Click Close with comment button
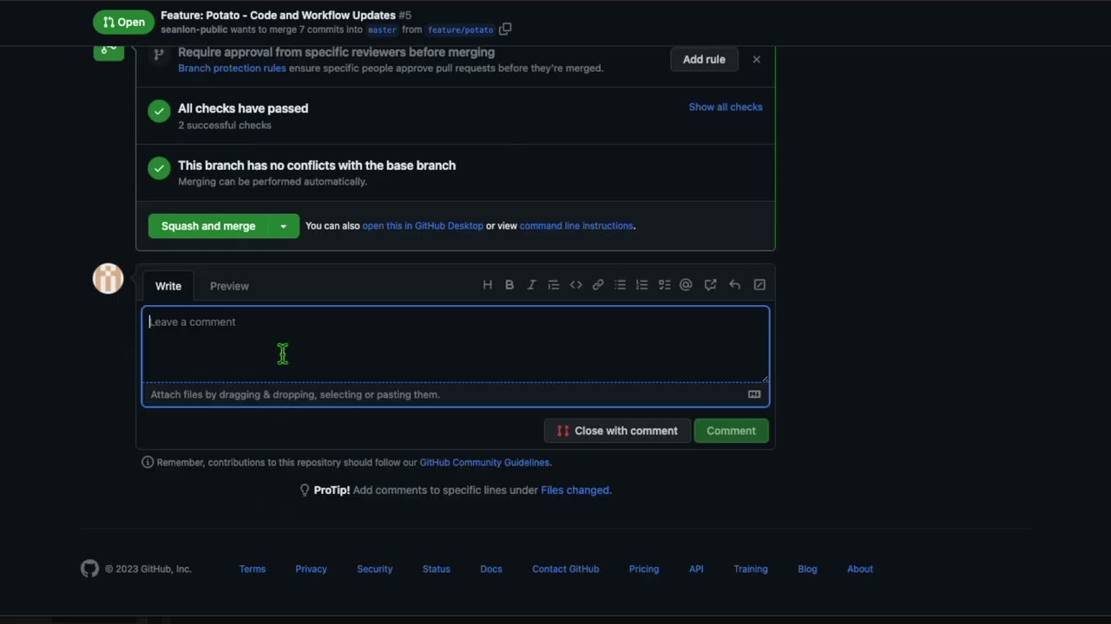Image resolution: width=1111 pixels, height=624 pixels. point(617,431)
